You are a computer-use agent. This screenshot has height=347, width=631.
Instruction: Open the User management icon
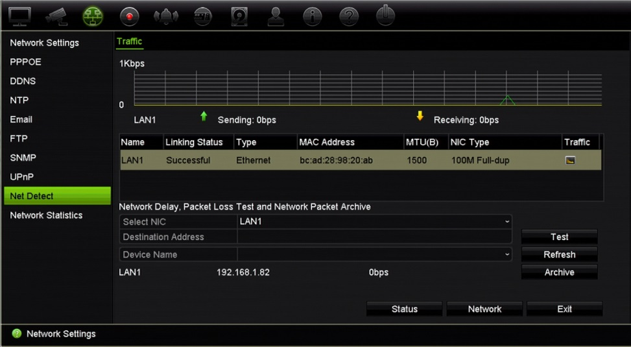276,16
